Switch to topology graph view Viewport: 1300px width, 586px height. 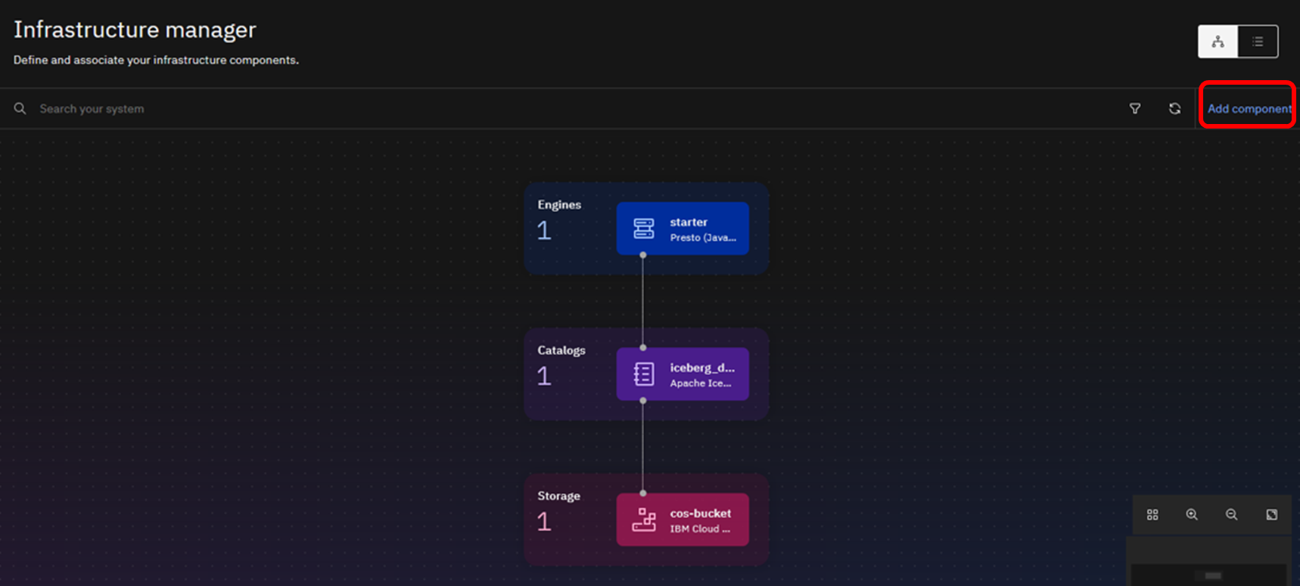1218,42
